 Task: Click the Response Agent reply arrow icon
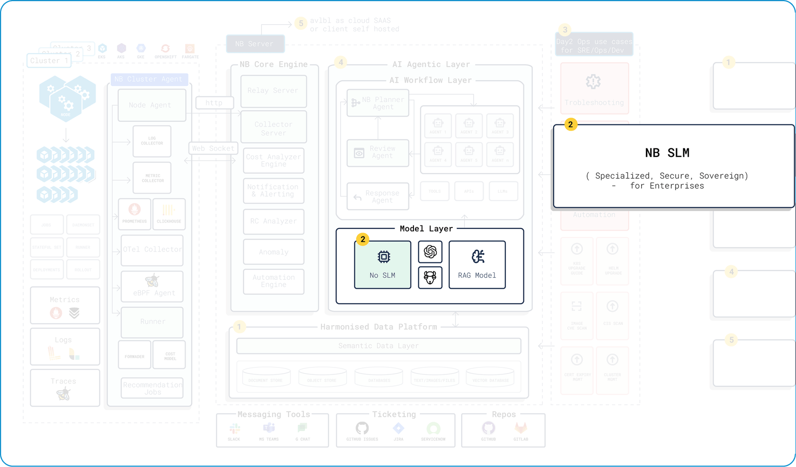coord(357,197)
